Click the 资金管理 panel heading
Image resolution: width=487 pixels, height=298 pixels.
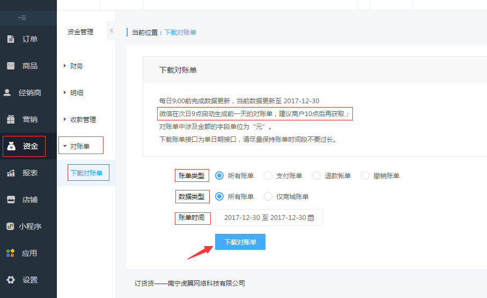point(80,32)
